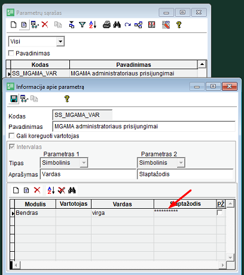
Task: Click the horizontal scrollbar right arrow
Action: [222, 265]
